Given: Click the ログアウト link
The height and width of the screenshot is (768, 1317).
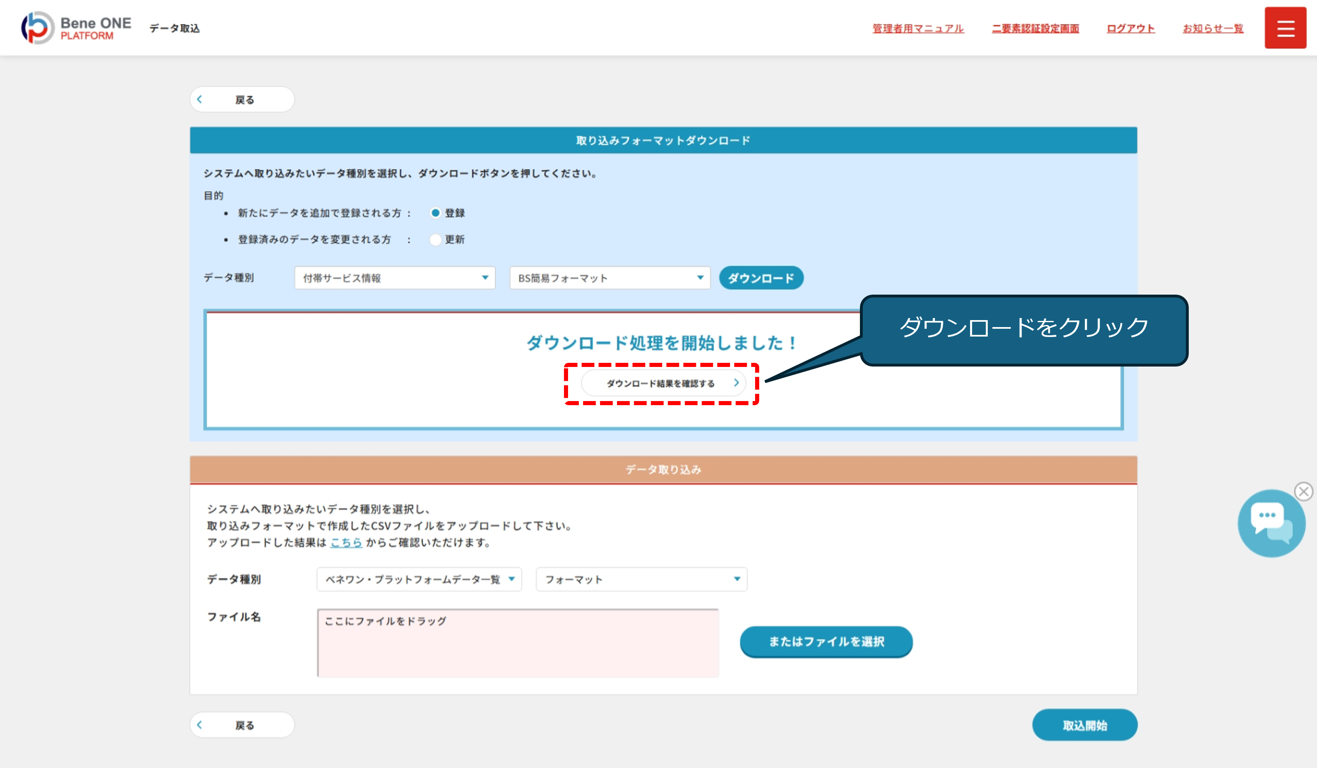Looking at the screenshot, I should tap(1130, 28).
